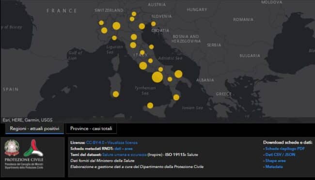This screenshot has width=315, height=180.
Task: Click the Esri, HERE, Garmin, USGS attribution
Action: click(28, 120)
